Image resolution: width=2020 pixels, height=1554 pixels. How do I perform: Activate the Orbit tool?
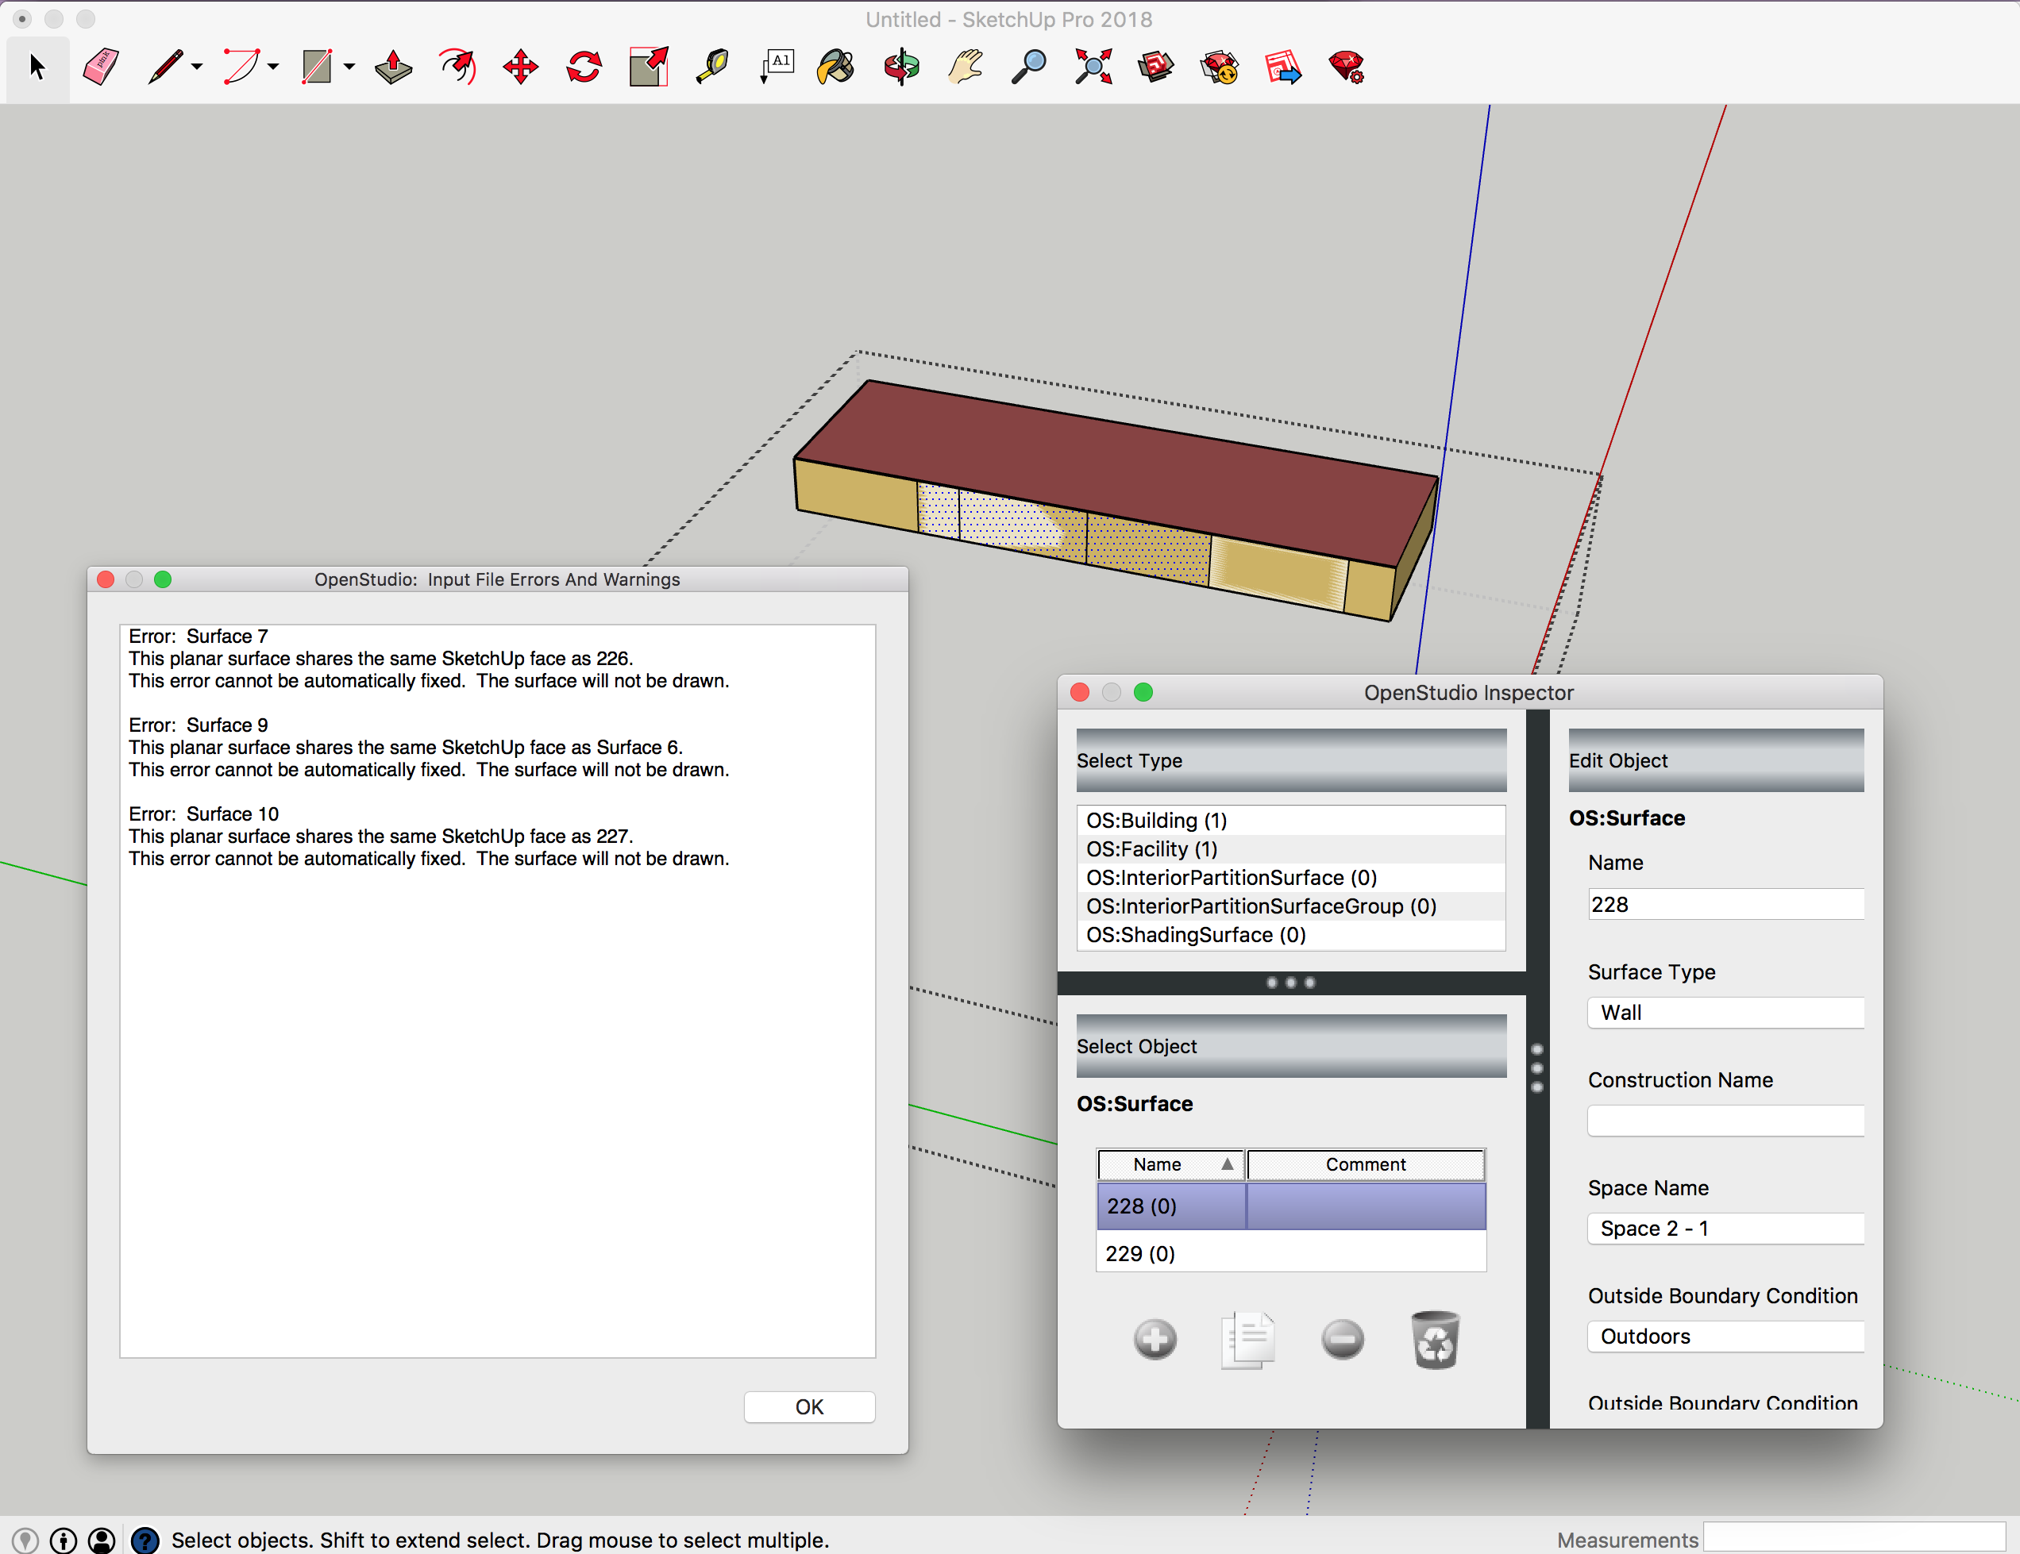point(901,67)
